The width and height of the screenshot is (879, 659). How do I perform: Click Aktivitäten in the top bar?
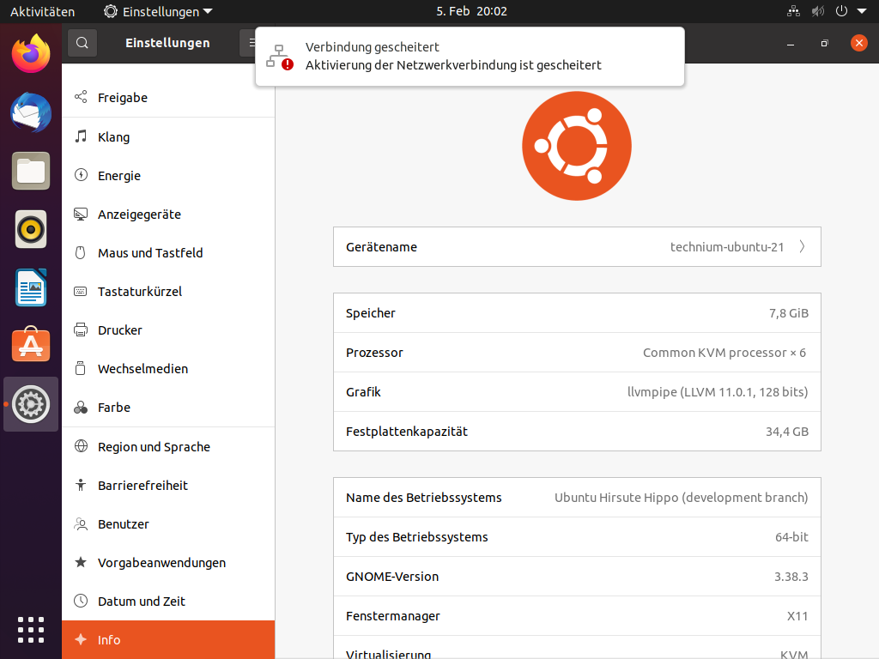click(x=42, y=11)
